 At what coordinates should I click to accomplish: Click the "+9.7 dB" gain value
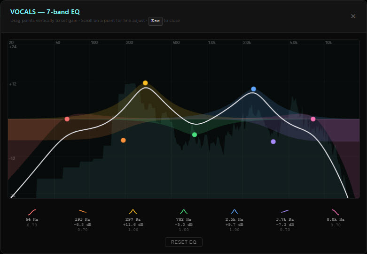pos(234,224)
